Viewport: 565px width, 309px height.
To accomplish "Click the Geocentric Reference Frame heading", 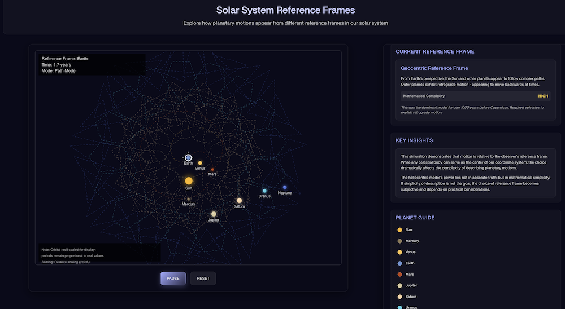I will pyautogui.click(x=434, y=68).
